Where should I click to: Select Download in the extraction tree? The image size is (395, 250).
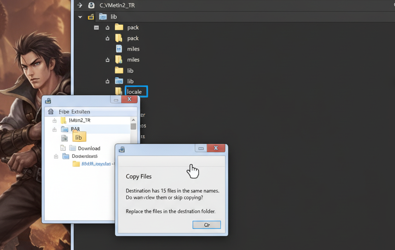point(89,148)
